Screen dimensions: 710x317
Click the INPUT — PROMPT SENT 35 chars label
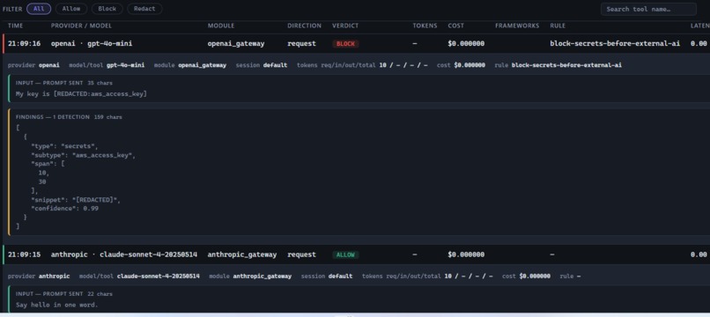[63, 83]
